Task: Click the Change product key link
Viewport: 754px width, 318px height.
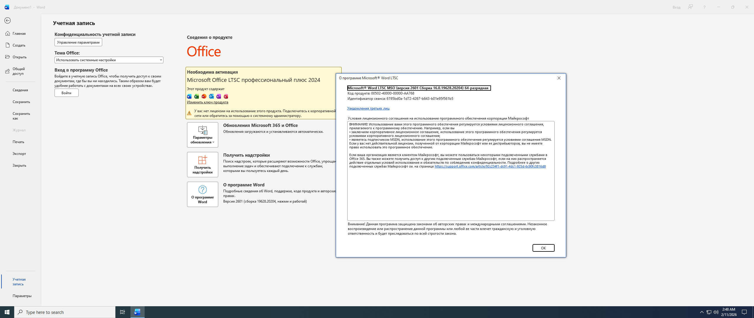Action: coord(207,102)
